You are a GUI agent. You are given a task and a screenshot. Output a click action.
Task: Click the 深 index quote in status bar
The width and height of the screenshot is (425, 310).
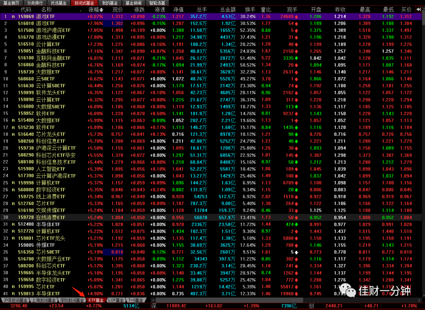click(x=229, y=306)
